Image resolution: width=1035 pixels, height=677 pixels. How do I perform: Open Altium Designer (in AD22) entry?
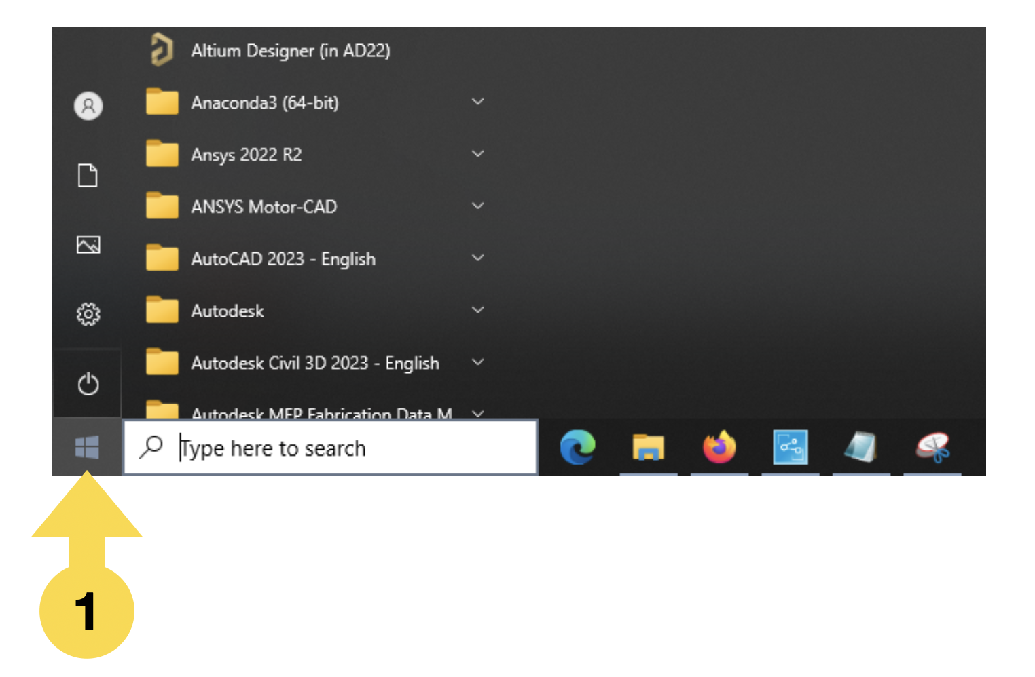(x=291, y=50)
